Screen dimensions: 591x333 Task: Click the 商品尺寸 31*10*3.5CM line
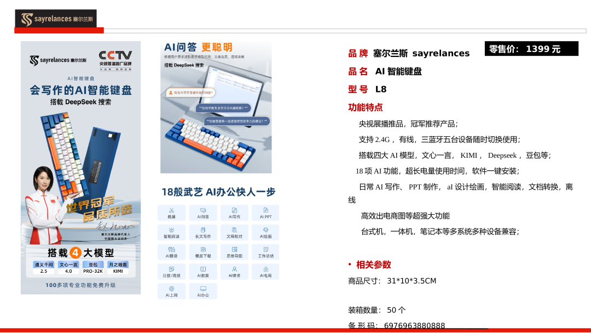[392, 281]
